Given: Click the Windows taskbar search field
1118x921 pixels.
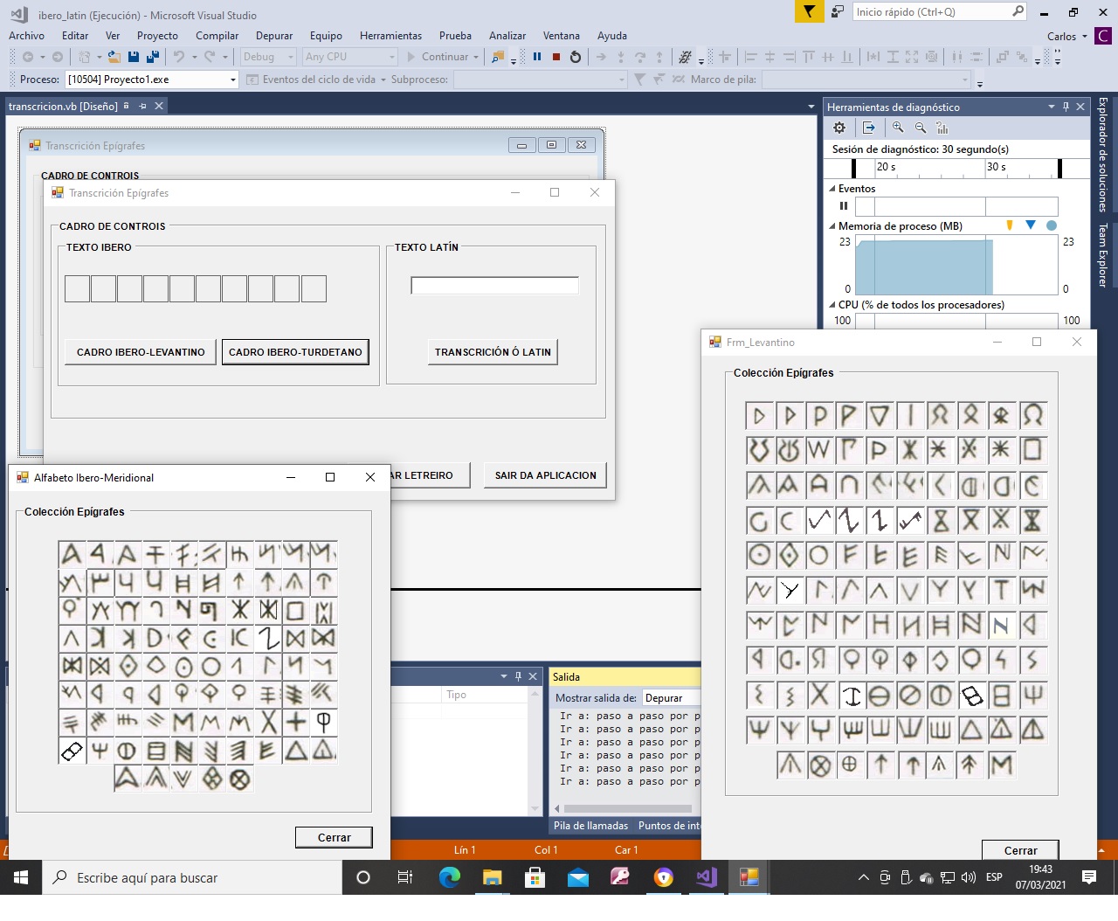Looking at the screenshot, I should coord(192,877).
